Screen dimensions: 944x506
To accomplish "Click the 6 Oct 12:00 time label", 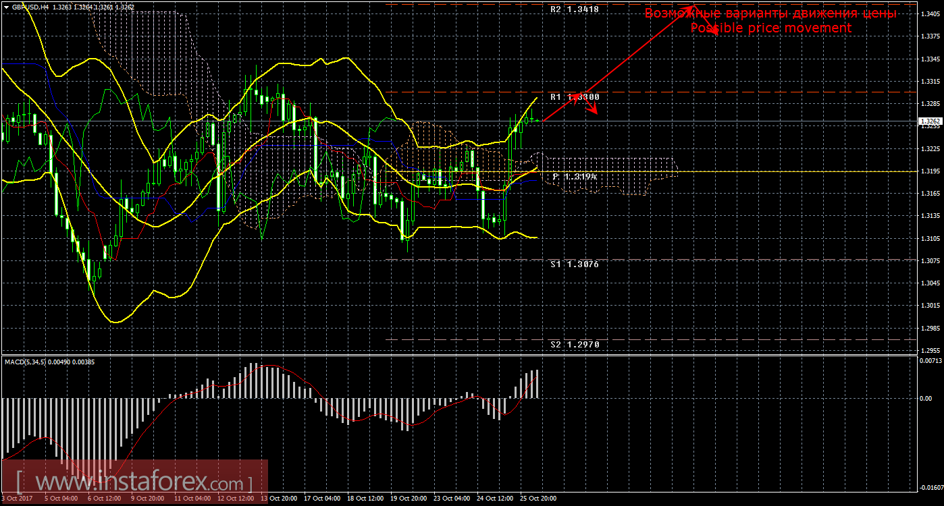I will click(105, 500).
